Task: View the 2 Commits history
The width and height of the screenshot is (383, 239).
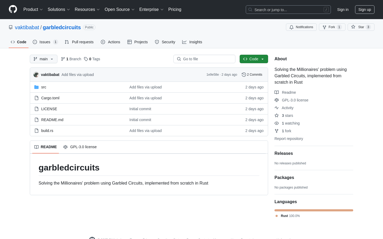Action: 252,75
